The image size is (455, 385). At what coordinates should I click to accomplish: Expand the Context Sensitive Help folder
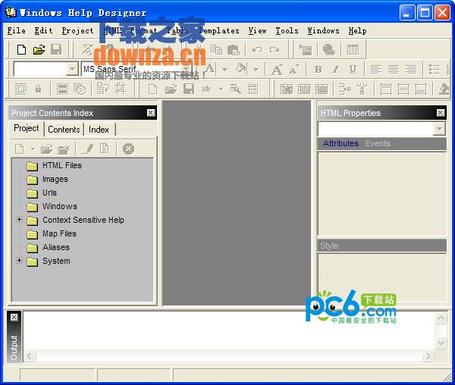(19, 220)
